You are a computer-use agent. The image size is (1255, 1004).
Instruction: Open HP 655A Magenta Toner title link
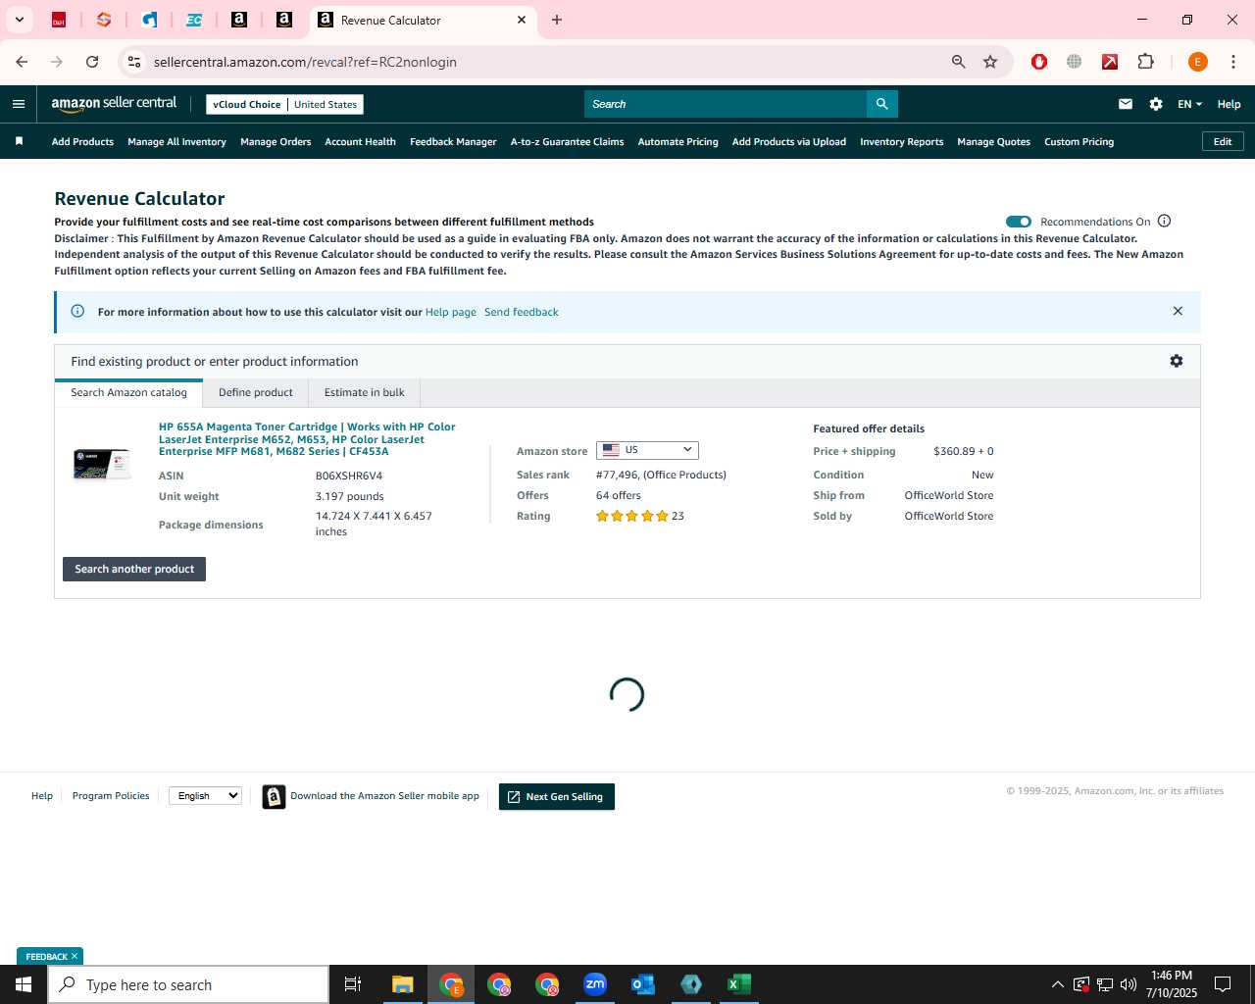point(307,439)
